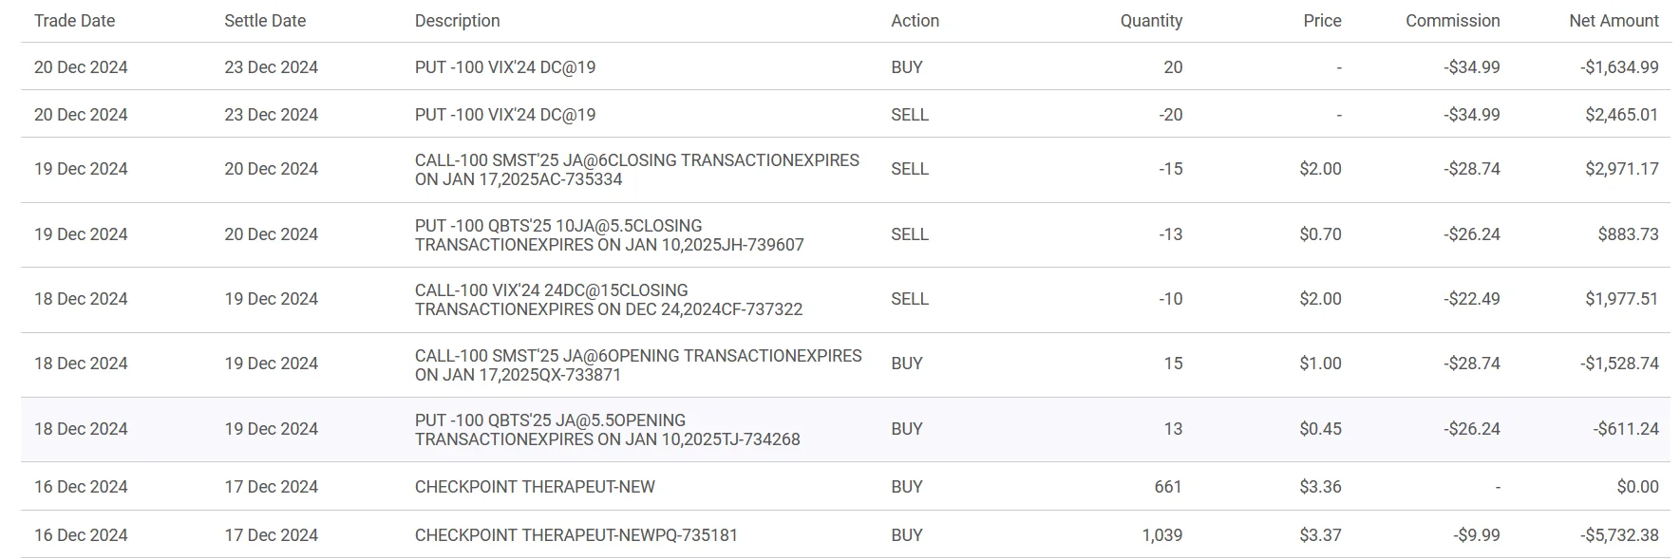This screenshot has height=560, width=1680.
Task: Select the Description column header
Action: tap(457, 21)
